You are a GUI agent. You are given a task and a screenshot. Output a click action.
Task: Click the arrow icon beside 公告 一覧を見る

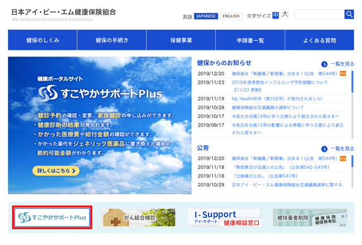coord(324,149)
